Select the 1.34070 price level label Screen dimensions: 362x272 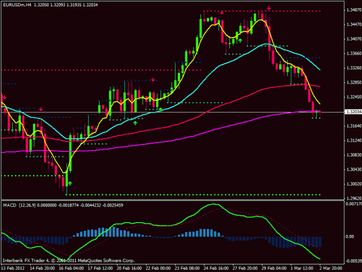click(x=354, y=39)
